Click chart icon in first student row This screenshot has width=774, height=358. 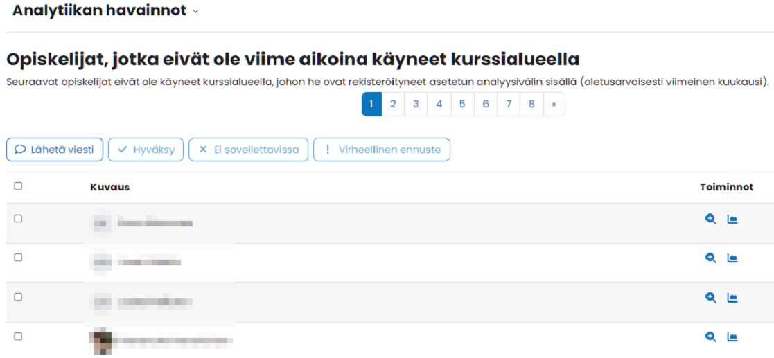[x=732, y=219]
